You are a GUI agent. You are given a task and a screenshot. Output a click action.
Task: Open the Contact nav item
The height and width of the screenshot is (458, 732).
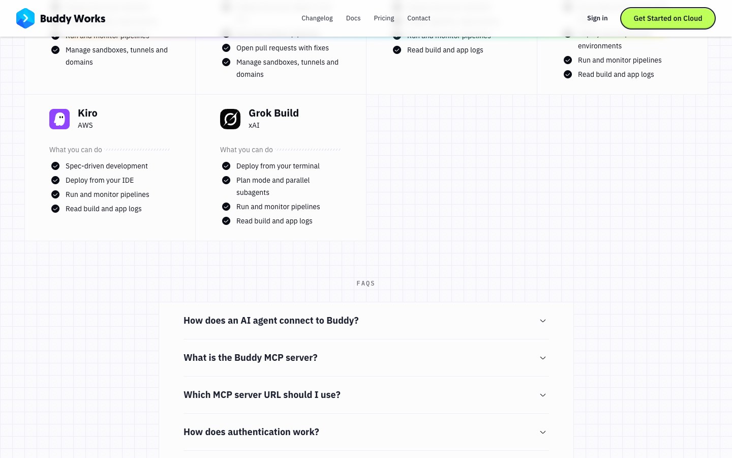point(419,18)
